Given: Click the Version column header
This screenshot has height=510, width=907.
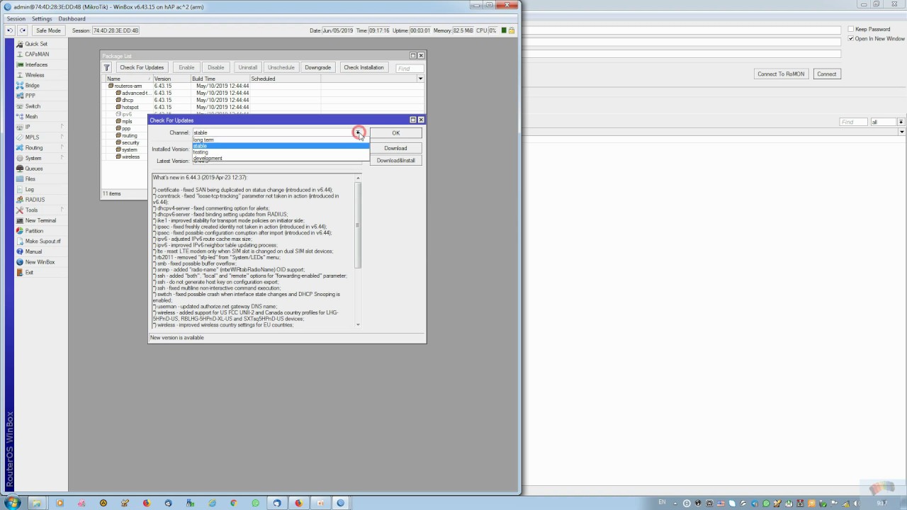Looking at the screenshot, I should (x=171, y=79).
